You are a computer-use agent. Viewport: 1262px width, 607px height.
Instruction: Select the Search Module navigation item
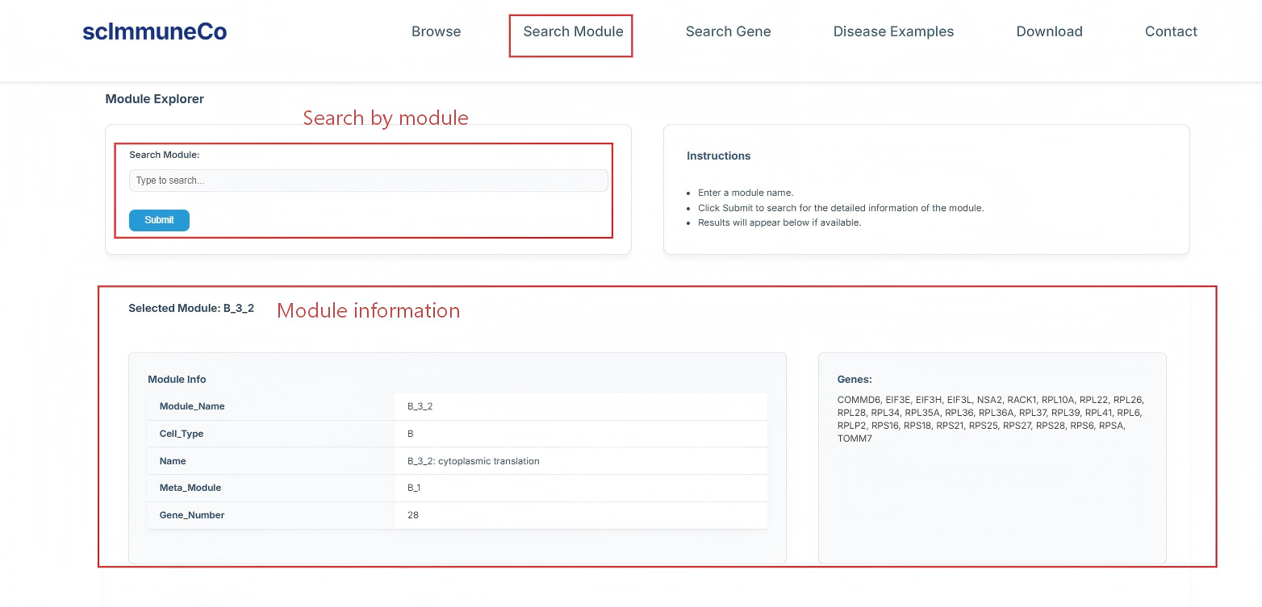(x=571, y=31)
